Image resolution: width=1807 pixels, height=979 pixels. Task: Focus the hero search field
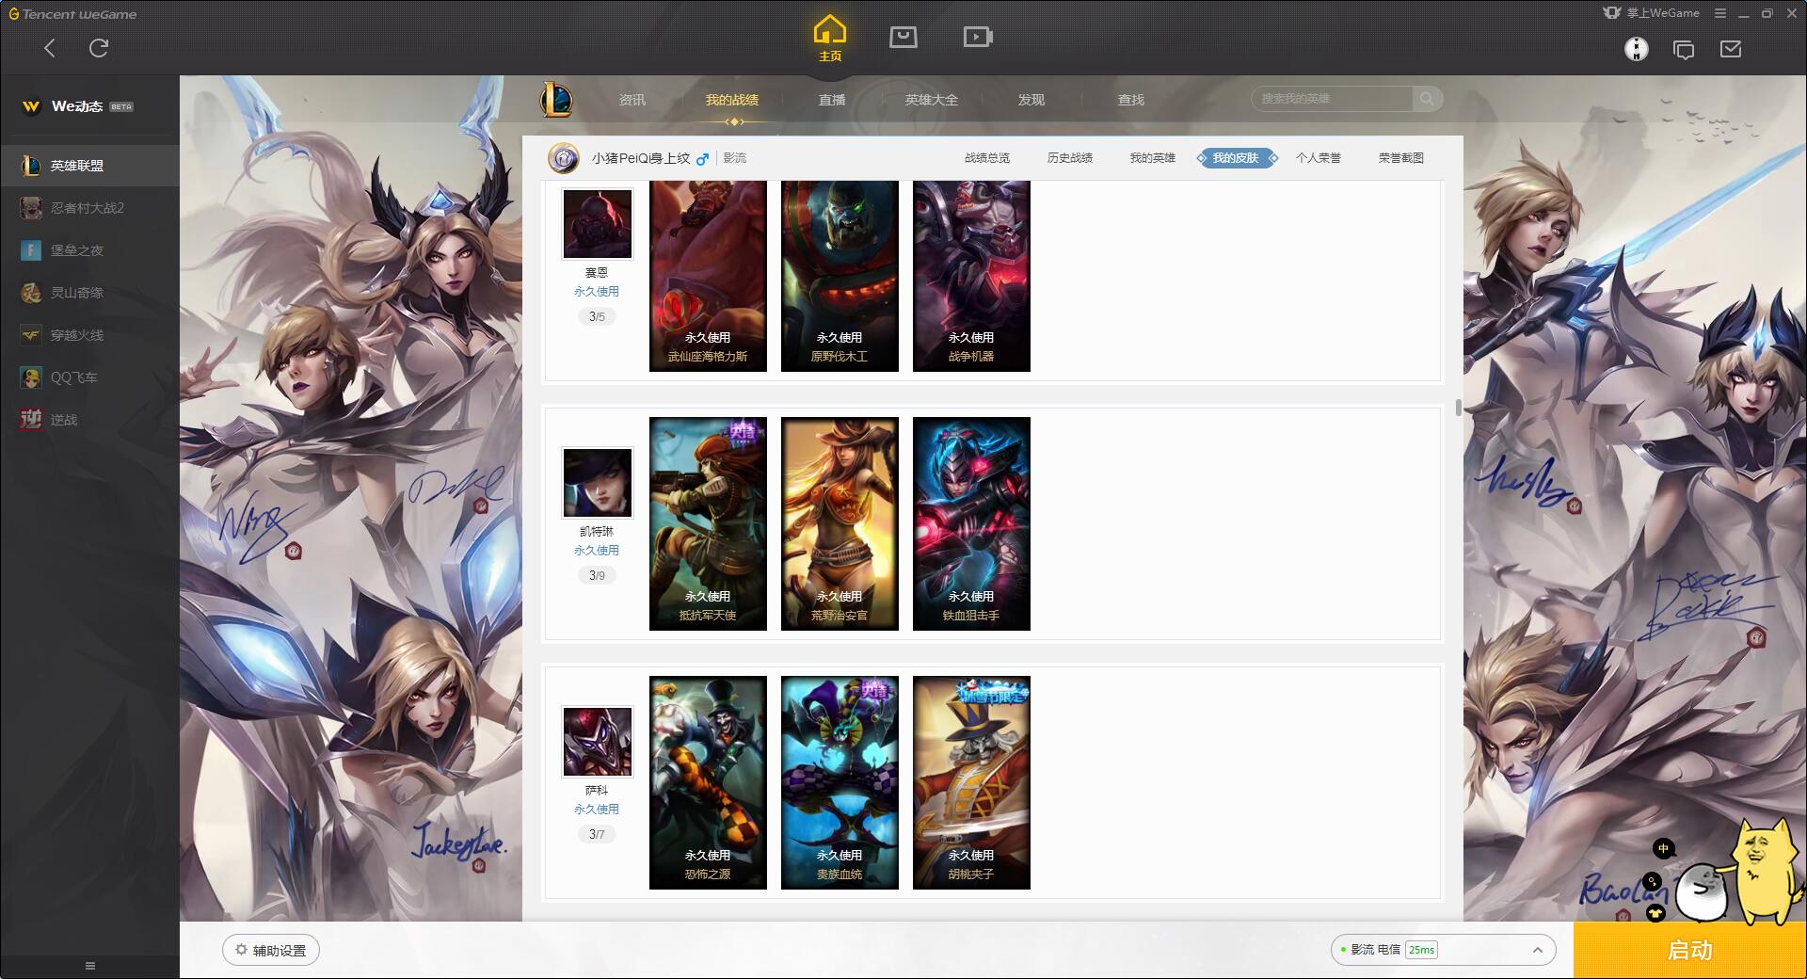coord(1333,99)
